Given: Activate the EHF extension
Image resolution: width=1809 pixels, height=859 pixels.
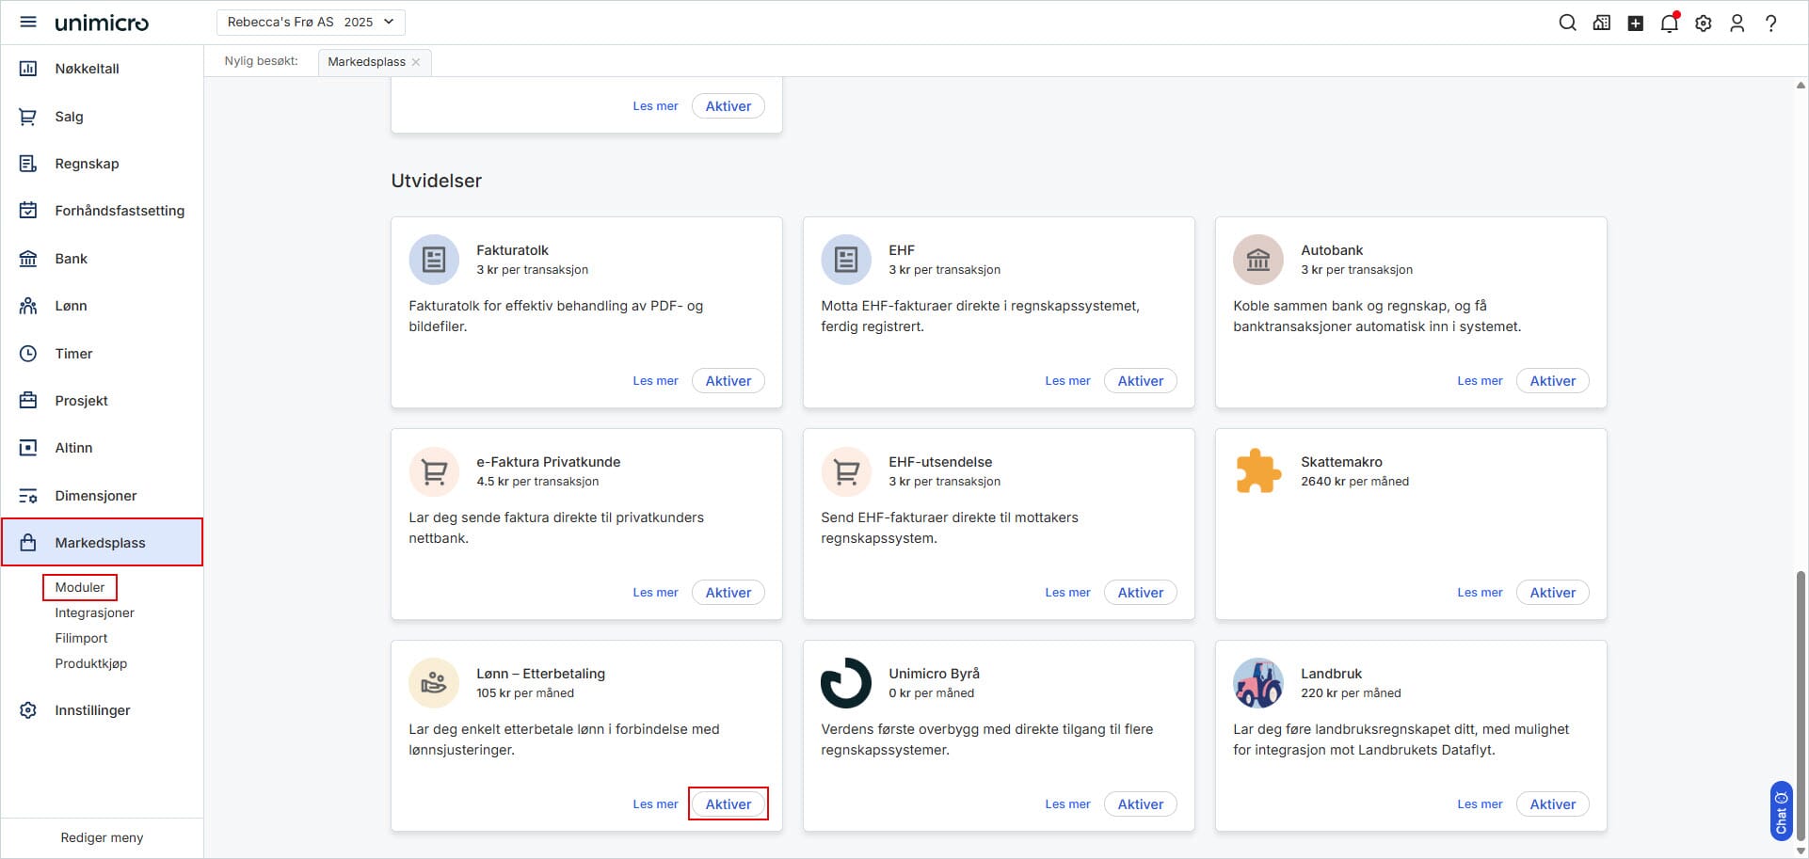Looking at the screenshot, I should pos(1140,381).
